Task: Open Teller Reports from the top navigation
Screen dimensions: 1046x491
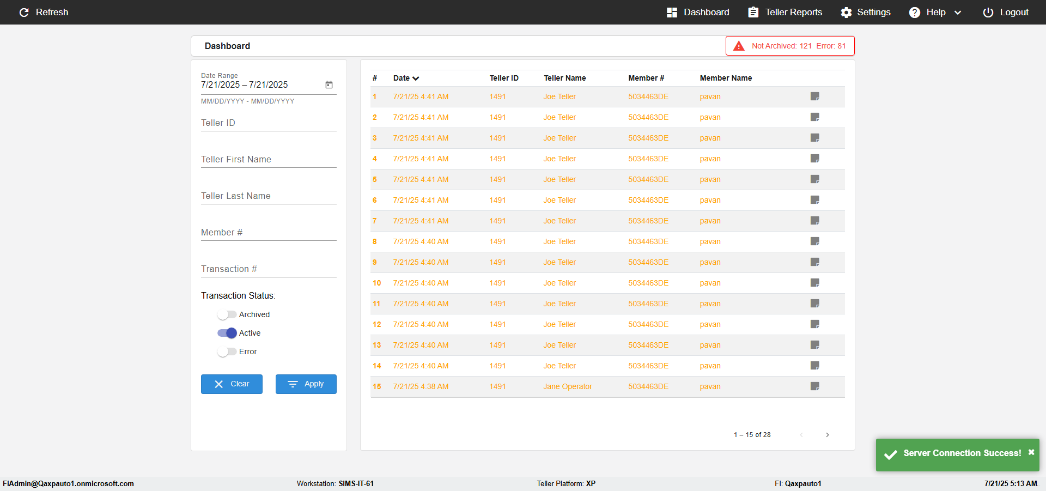Action: coord(785,12)
